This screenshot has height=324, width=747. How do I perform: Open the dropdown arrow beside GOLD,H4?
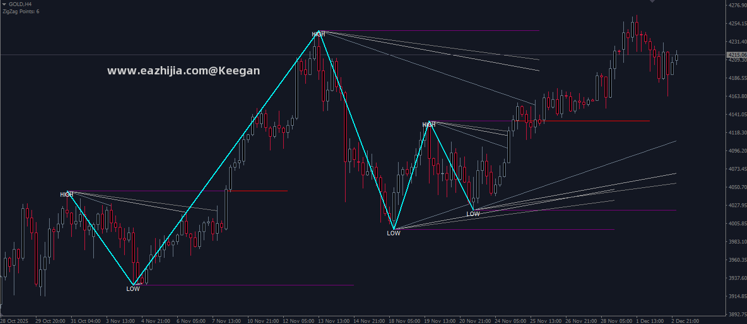(4, 4)
